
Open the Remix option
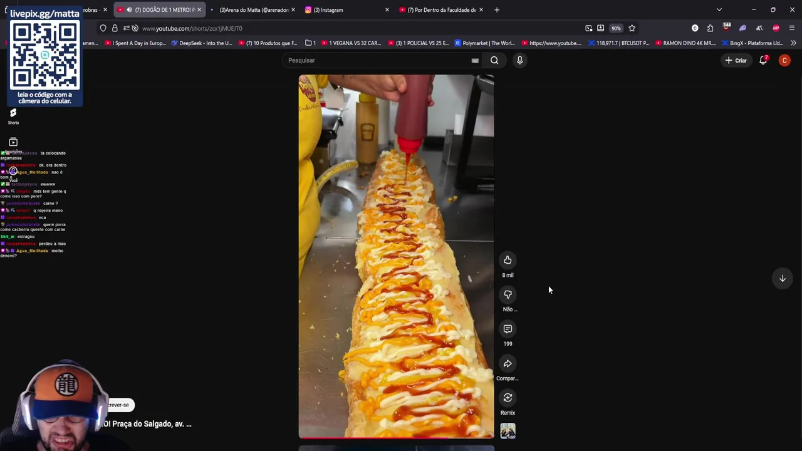[x=508, y=398]
